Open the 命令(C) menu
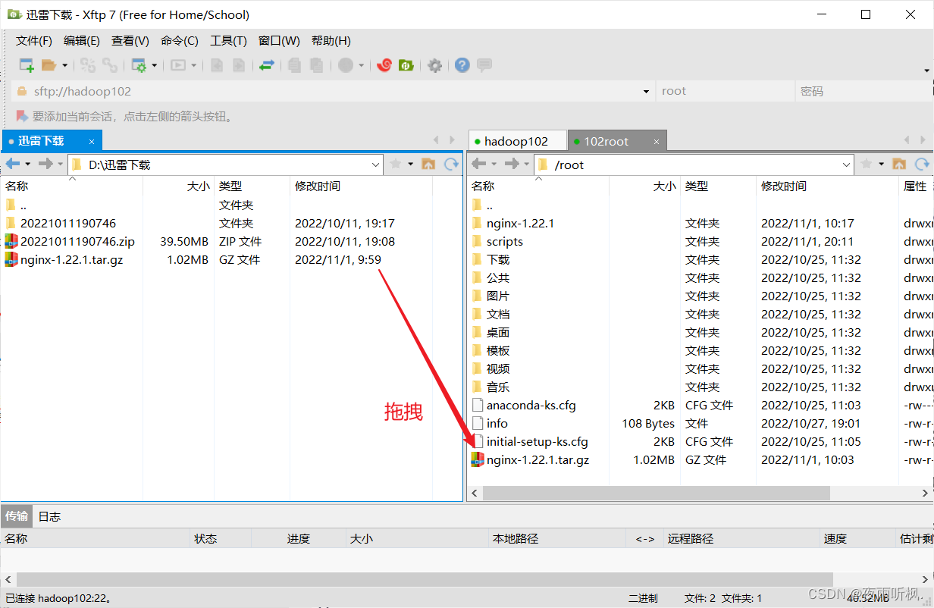 point(180,41)
